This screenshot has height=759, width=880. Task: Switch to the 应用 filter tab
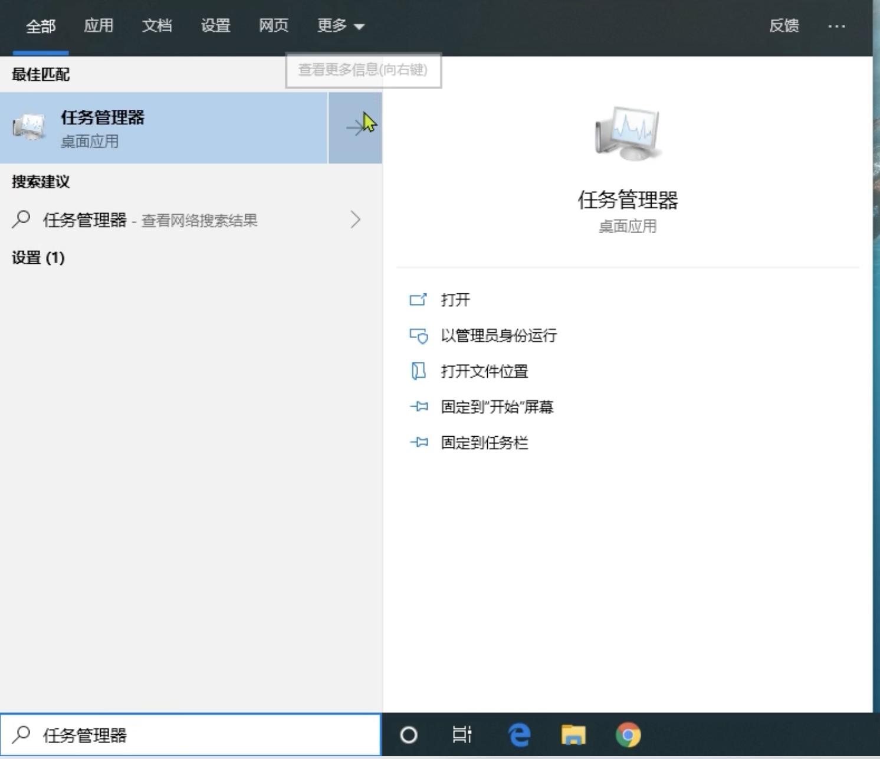pos(99,26)
